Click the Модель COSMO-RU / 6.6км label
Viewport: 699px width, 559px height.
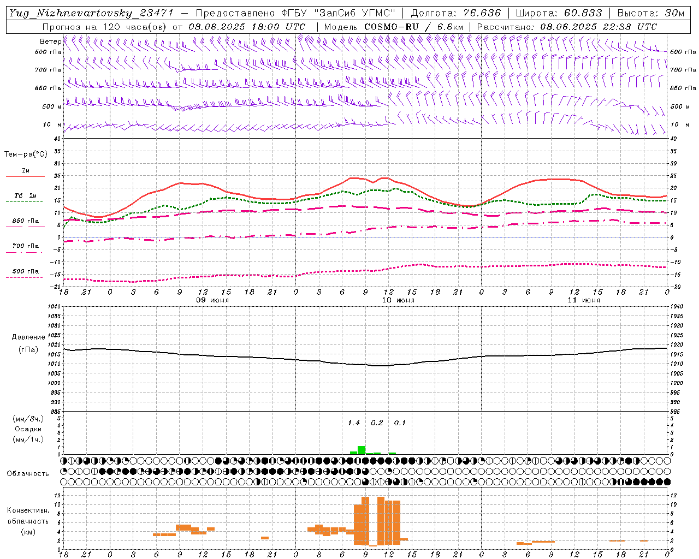tap(393, 27)
